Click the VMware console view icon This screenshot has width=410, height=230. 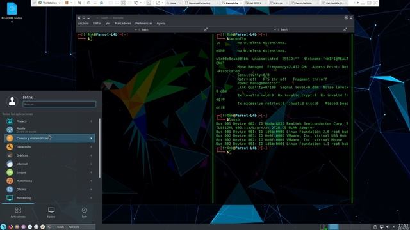pyautogui.click(x=149, y=3)
